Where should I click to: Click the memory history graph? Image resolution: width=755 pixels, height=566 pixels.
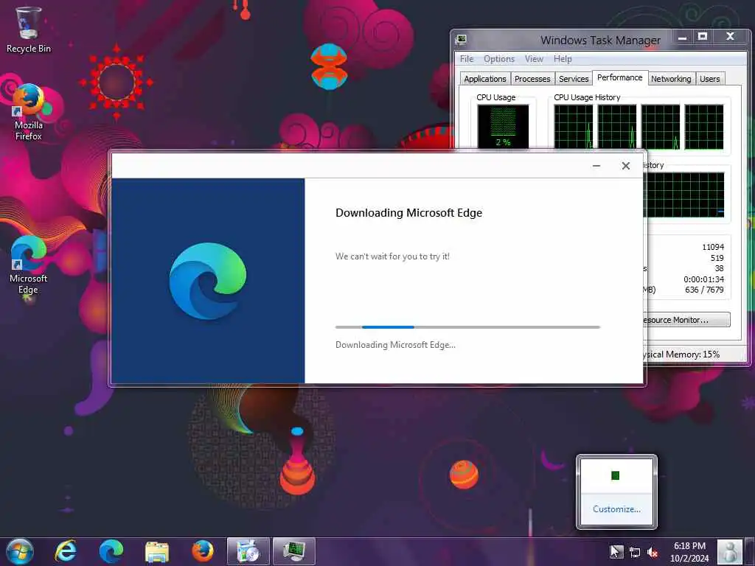[683, 195]
